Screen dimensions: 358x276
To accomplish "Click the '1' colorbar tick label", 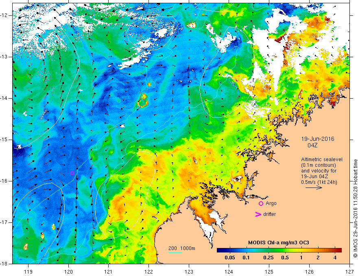I will tap(301, 258).
